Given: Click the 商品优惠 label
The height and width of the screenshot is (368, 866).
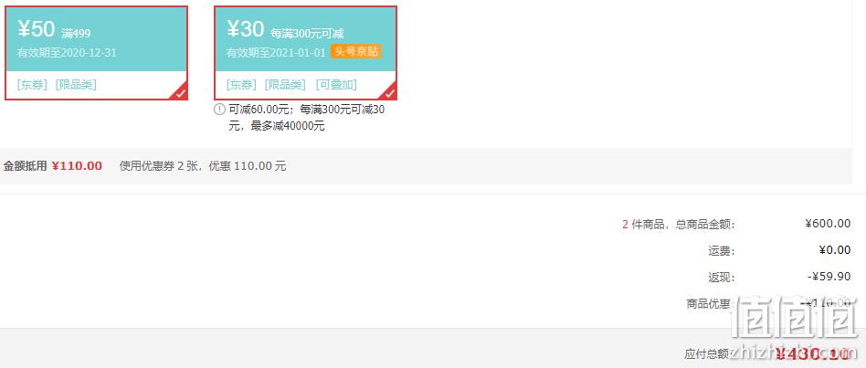Looking at the screenshot, I should [711, 303].
